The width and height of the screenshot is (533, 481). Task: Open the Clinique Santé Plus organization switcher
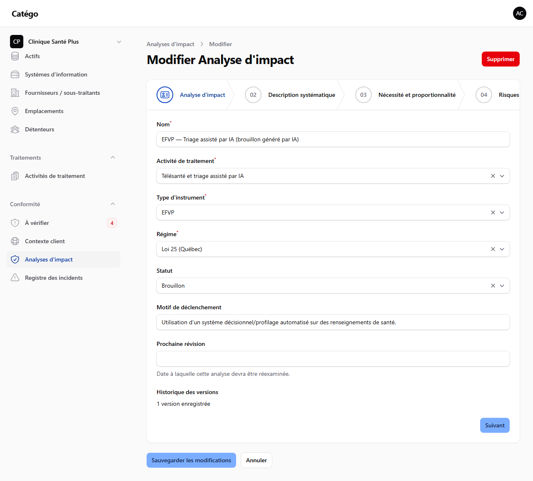click(x=67, y=42)
